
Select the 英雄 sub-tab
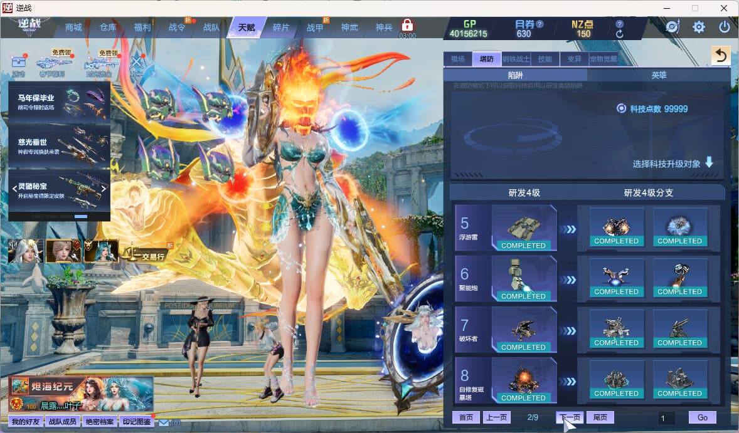point(659,75)
